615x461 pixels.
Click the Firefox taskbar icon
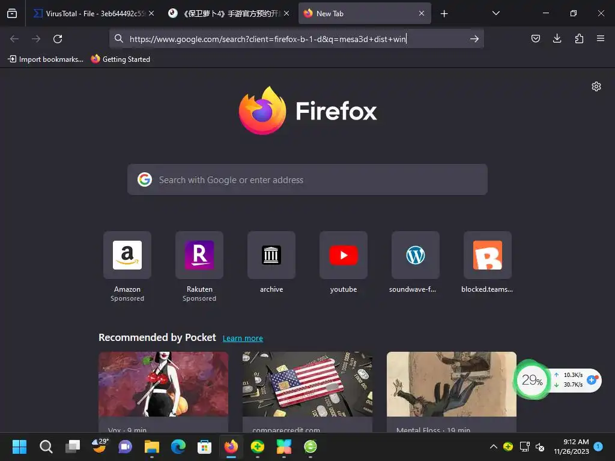[231, 447]
